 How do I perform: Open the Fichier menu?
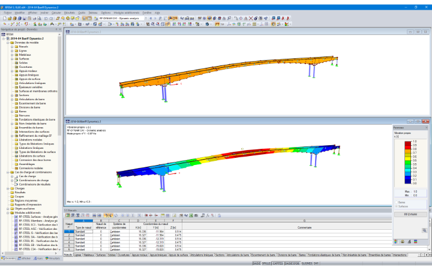(x=8, y=13)
